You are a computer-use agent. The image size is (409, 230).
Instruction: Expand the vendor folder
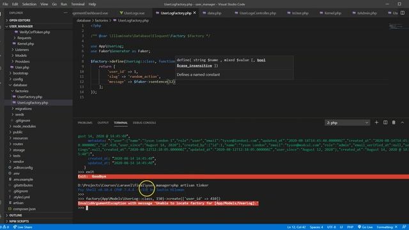click(x=19, y=162)
